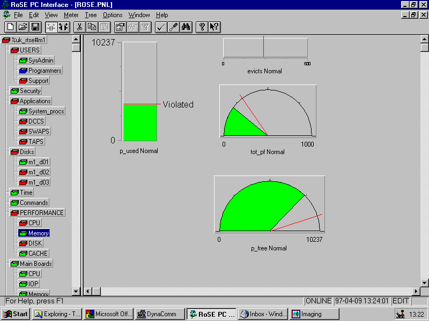This screenshot has width=429, height=321.
Task: Click the checkmark toolbar icon
Action: click(x=161, y=27)
